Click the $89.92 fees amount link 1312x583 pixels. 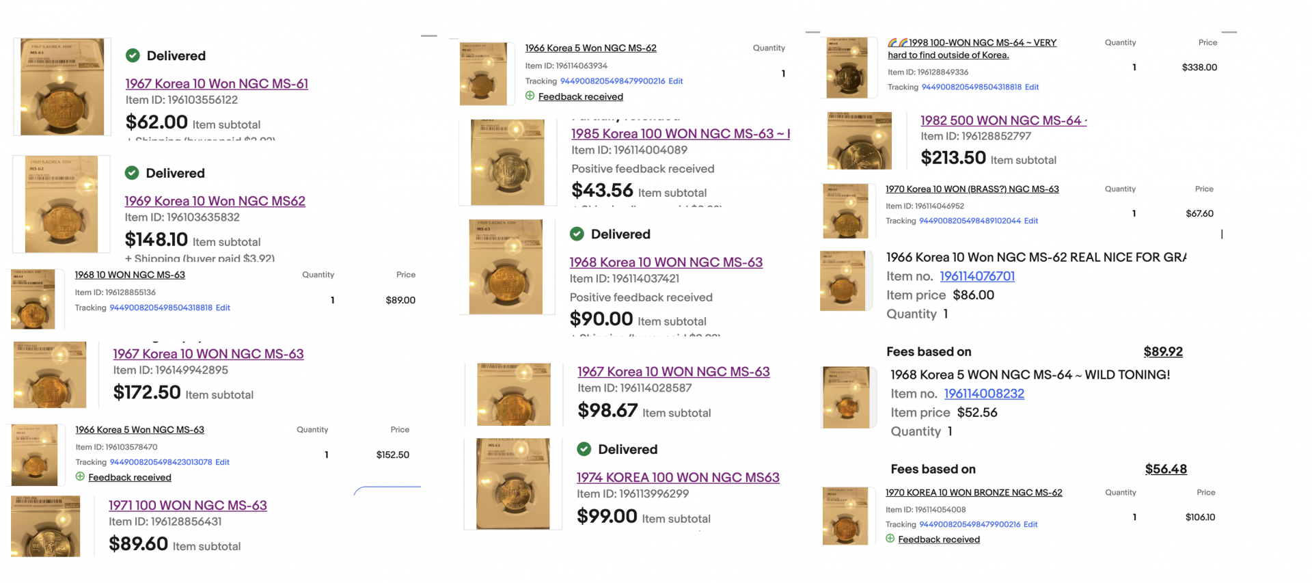(x=1163, y=351)
